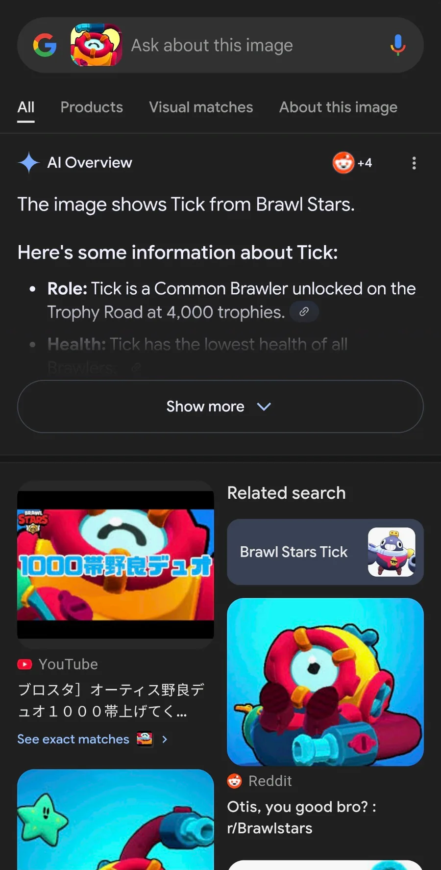Click the AI Overview sparkle icon

tap(29, 162)
